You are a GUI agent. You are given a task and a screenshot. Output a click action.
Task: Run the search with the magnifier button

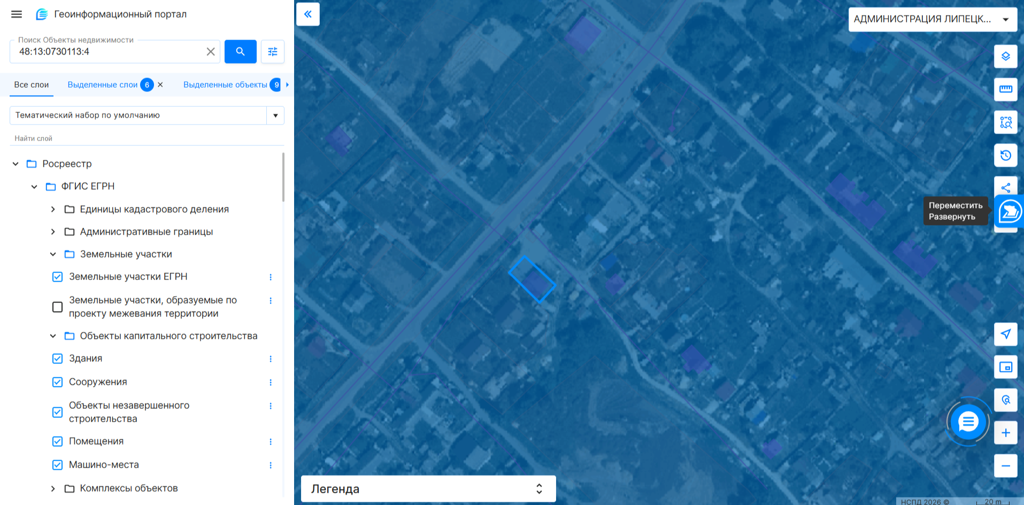[x=241, y=52]
